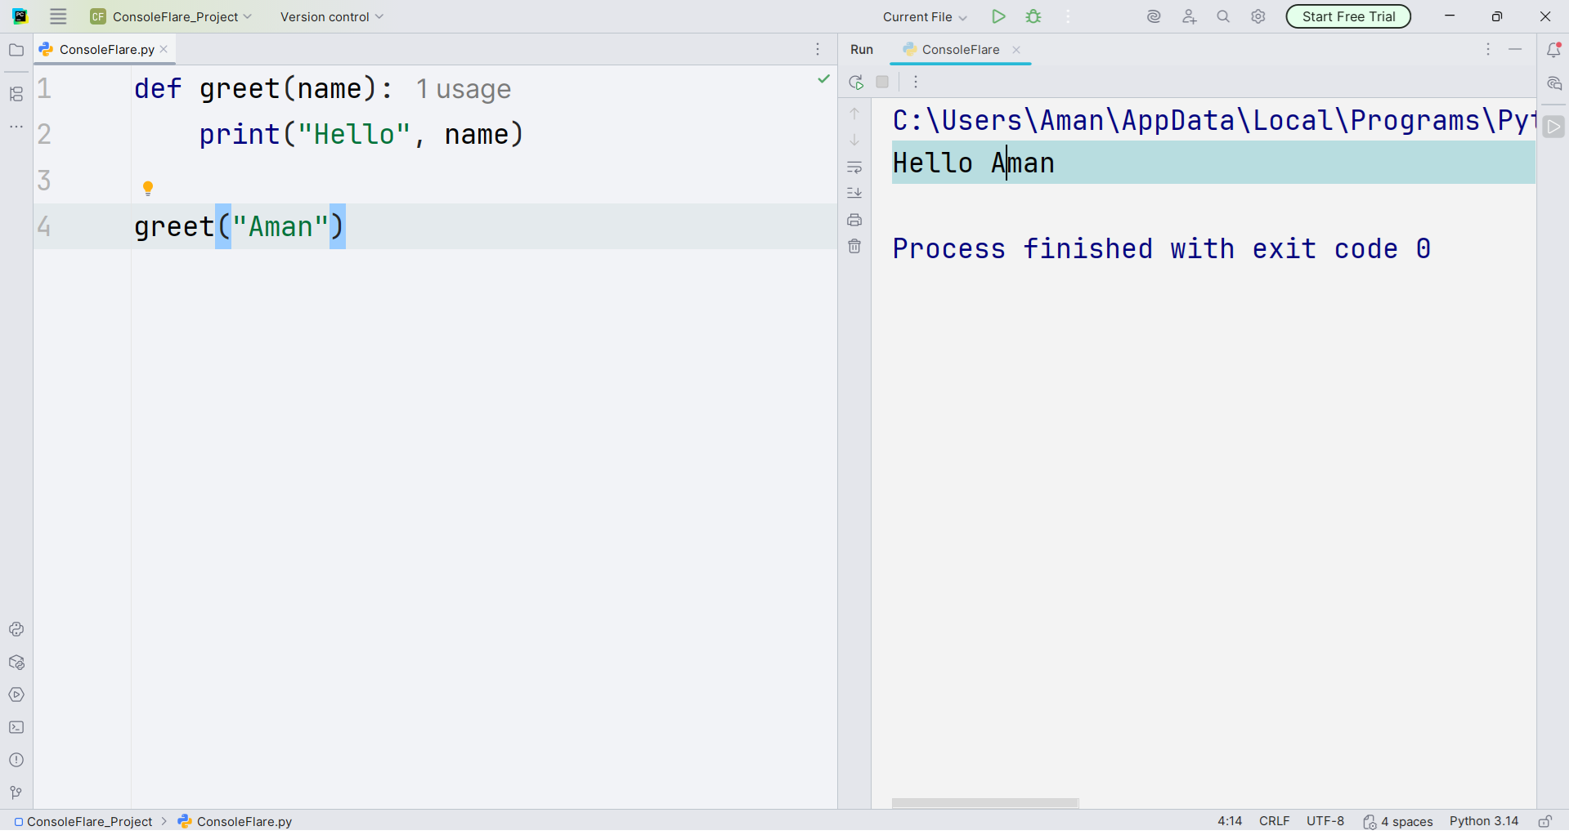Open the Python Packages tool window
Screen dimensions: 1569x835
[x=16, y=663]
